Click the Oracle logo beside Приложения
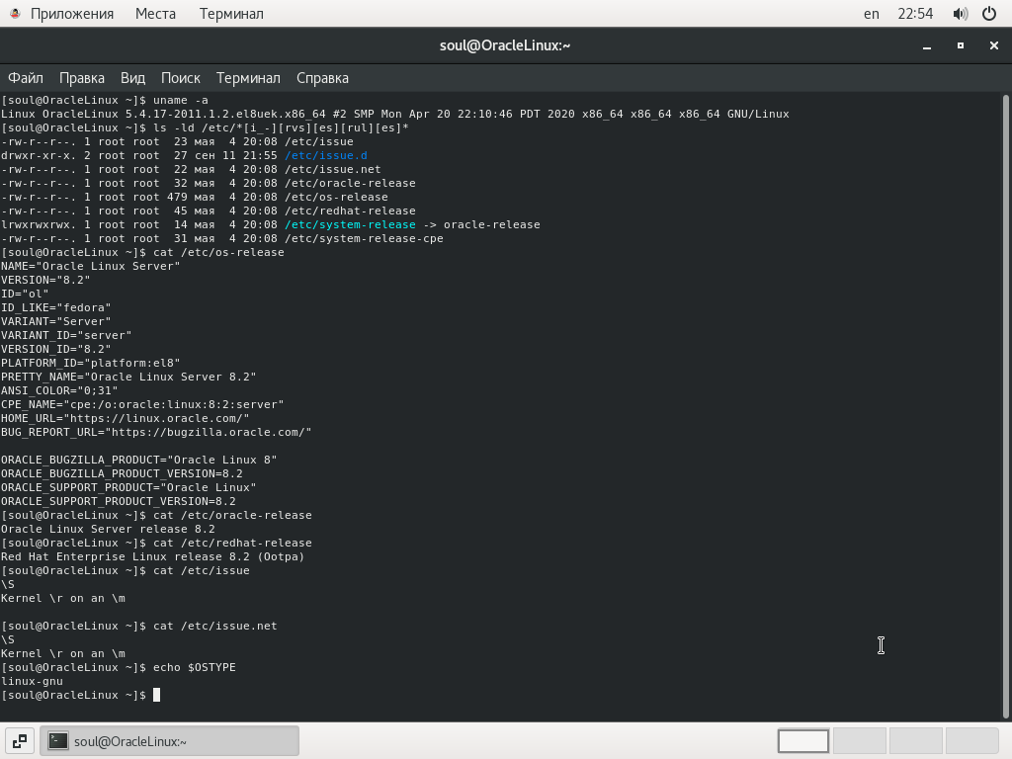The height and width of the screenshot is (759, 1012). tap(15, 14)
